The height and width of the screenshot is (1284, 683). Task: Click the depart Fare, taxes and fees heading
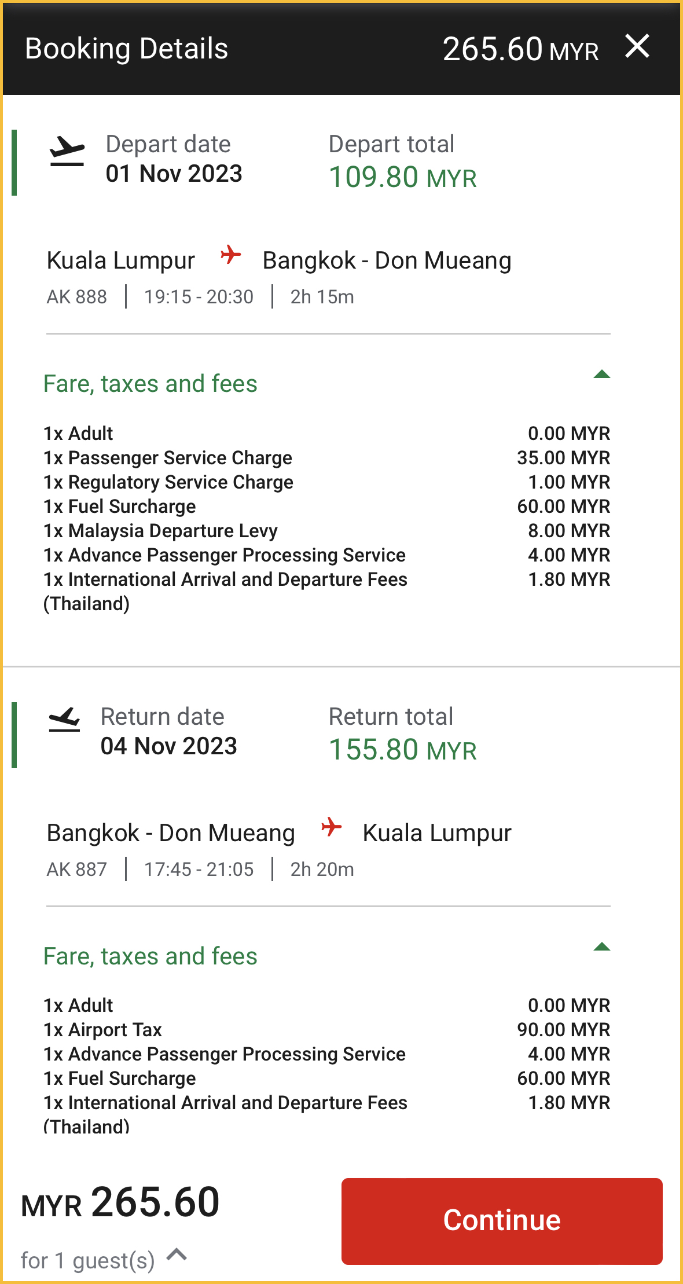tap(150, 384)
